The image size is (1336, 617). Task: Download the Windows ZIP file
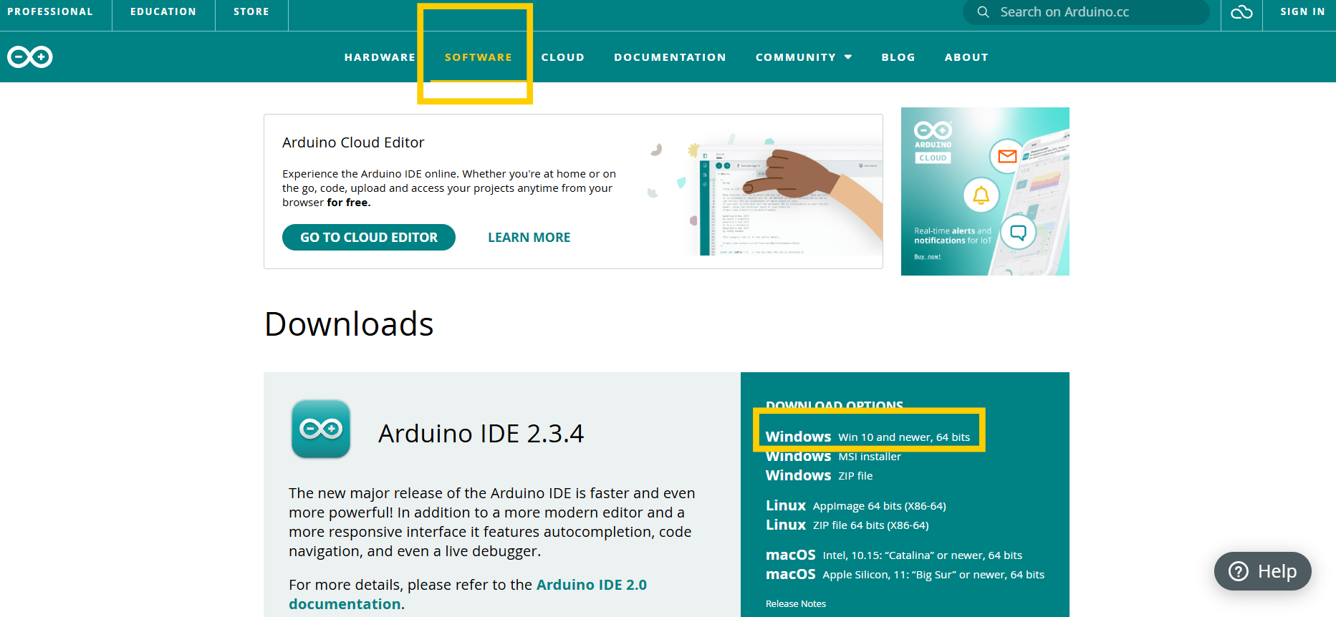(x=819, y=476)
